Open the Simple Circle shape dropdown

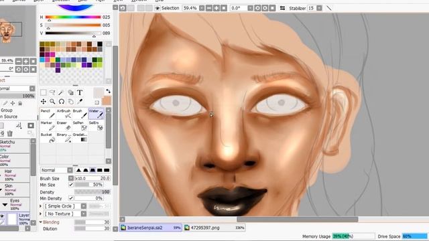84,206
